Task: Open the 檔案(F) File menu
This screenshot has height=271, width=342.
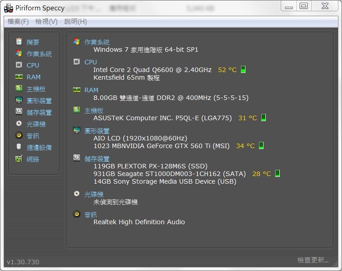Action: point(18,22)
